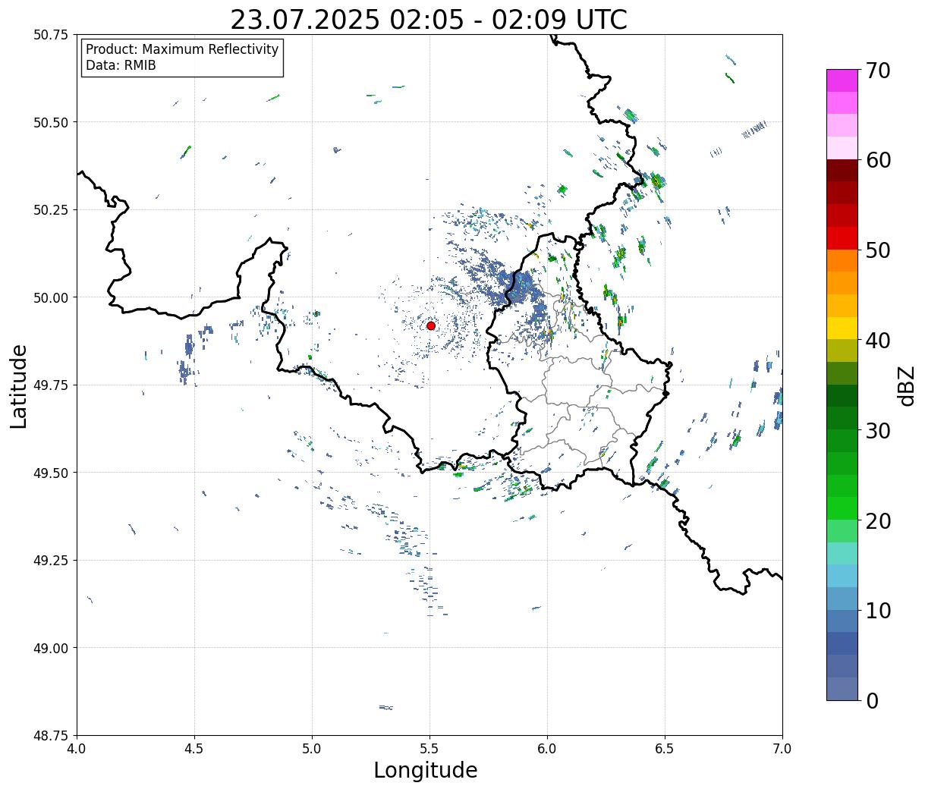Click colorbar tick label 50
Image resolution: width=925 pixels, height=789 pixels.
(878, 250)
